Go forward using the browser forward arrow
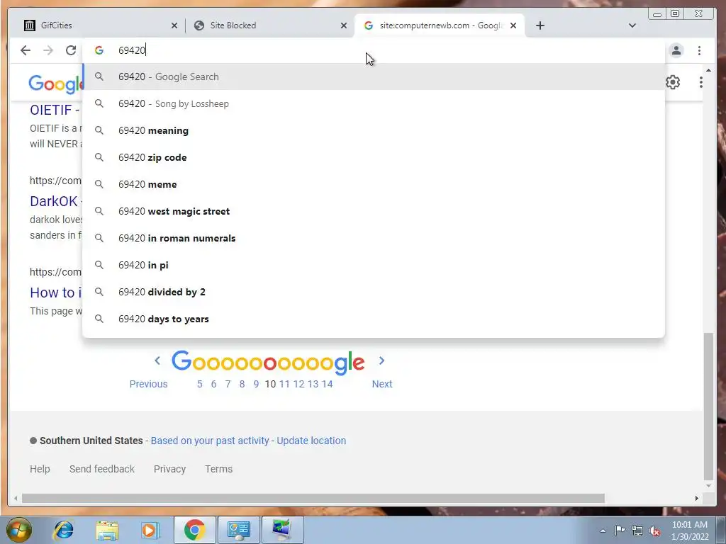The image size is (726, 544). (48, 50)
